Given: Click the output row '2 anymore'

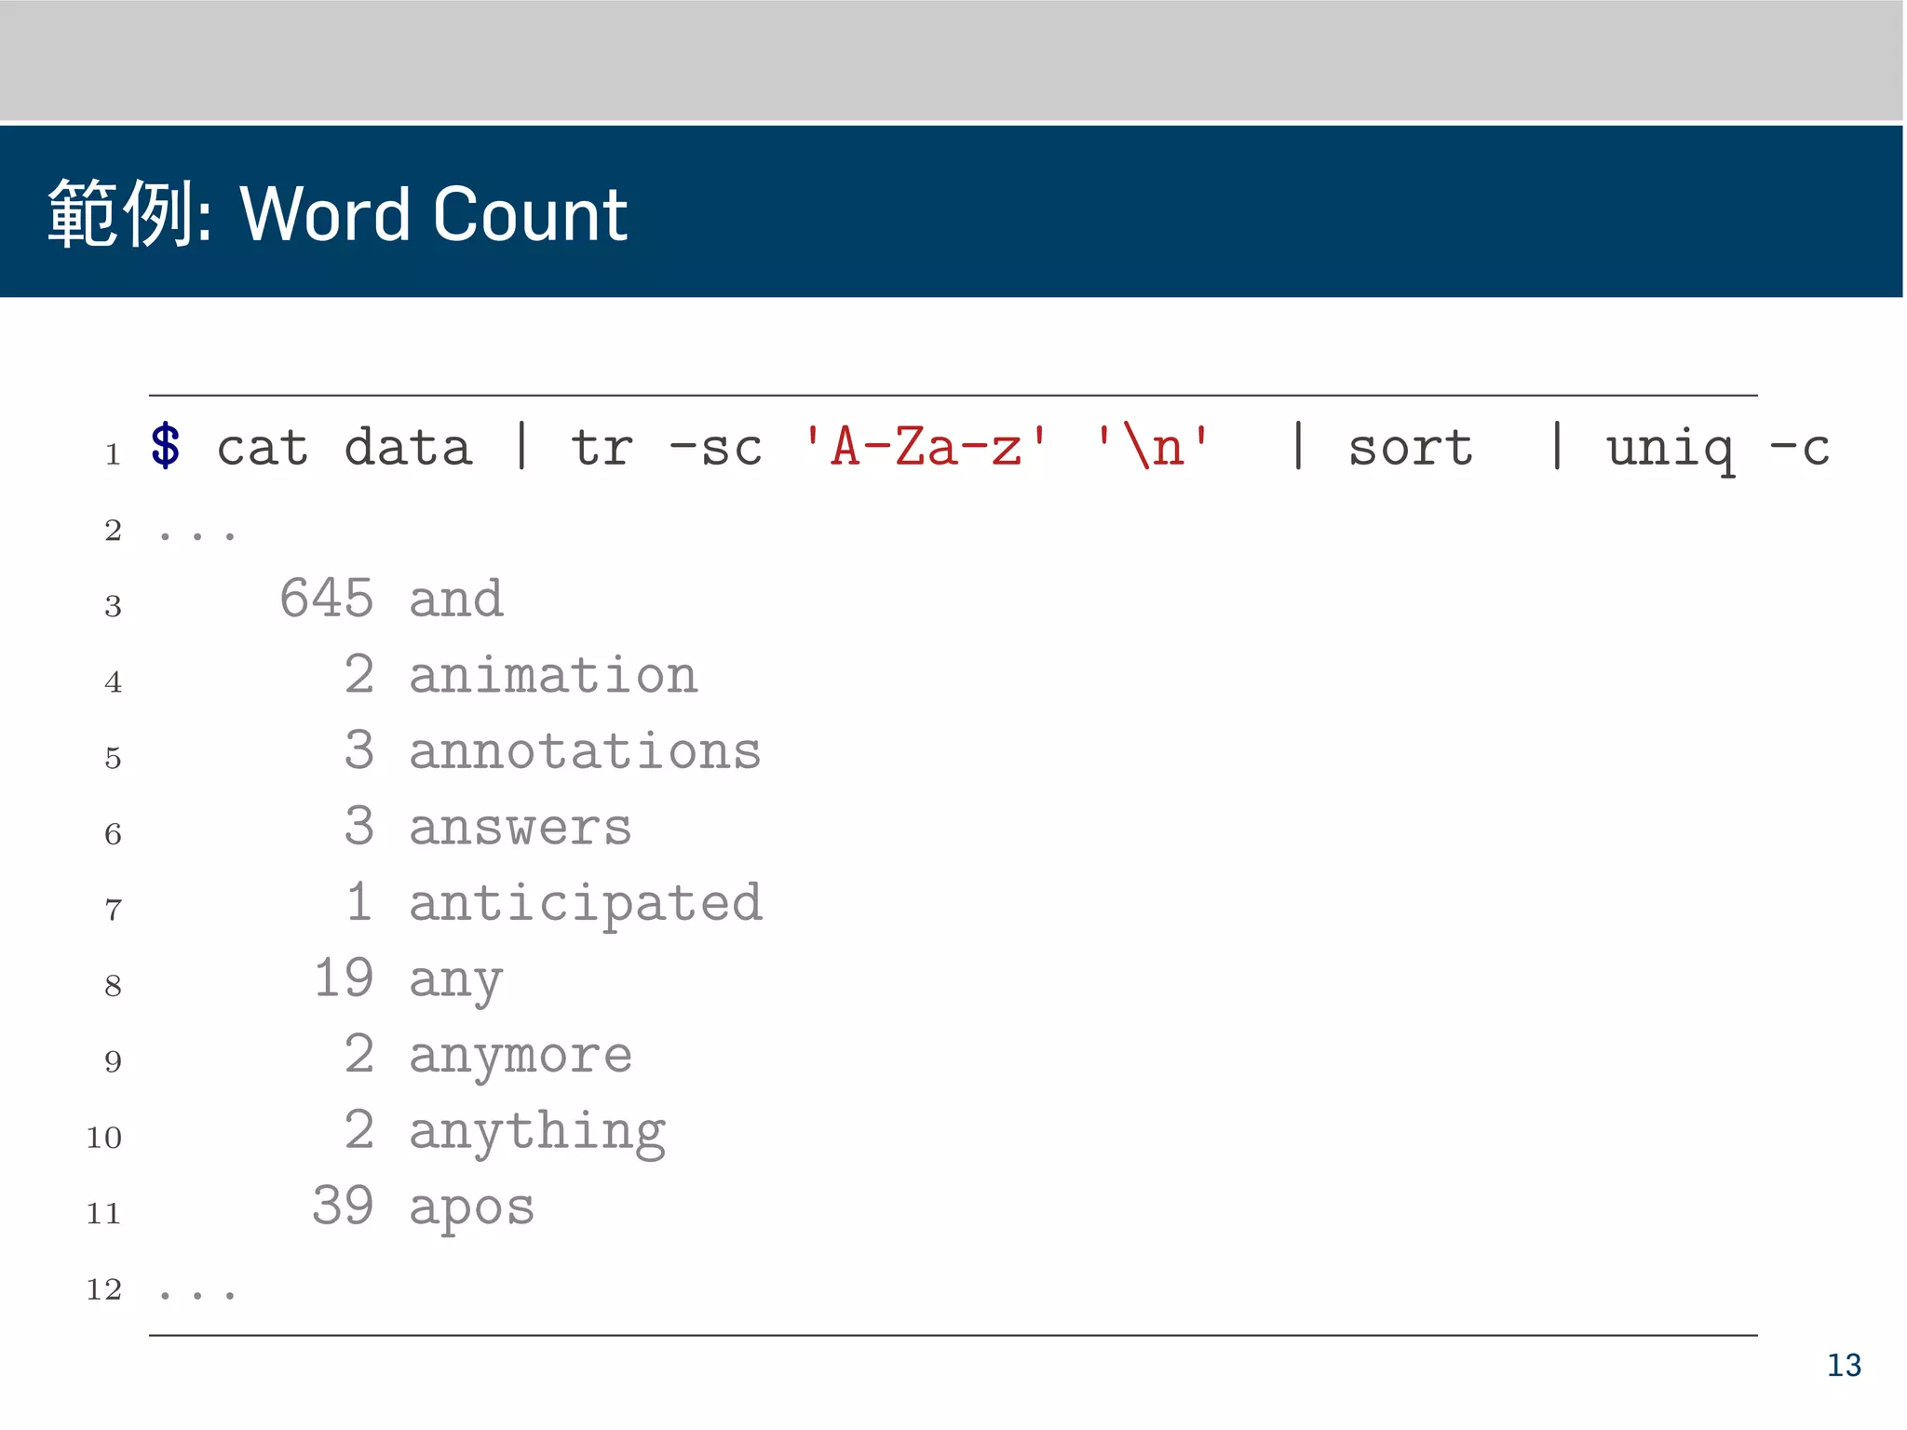Looking at the screenshot, I should (488, 1057).
